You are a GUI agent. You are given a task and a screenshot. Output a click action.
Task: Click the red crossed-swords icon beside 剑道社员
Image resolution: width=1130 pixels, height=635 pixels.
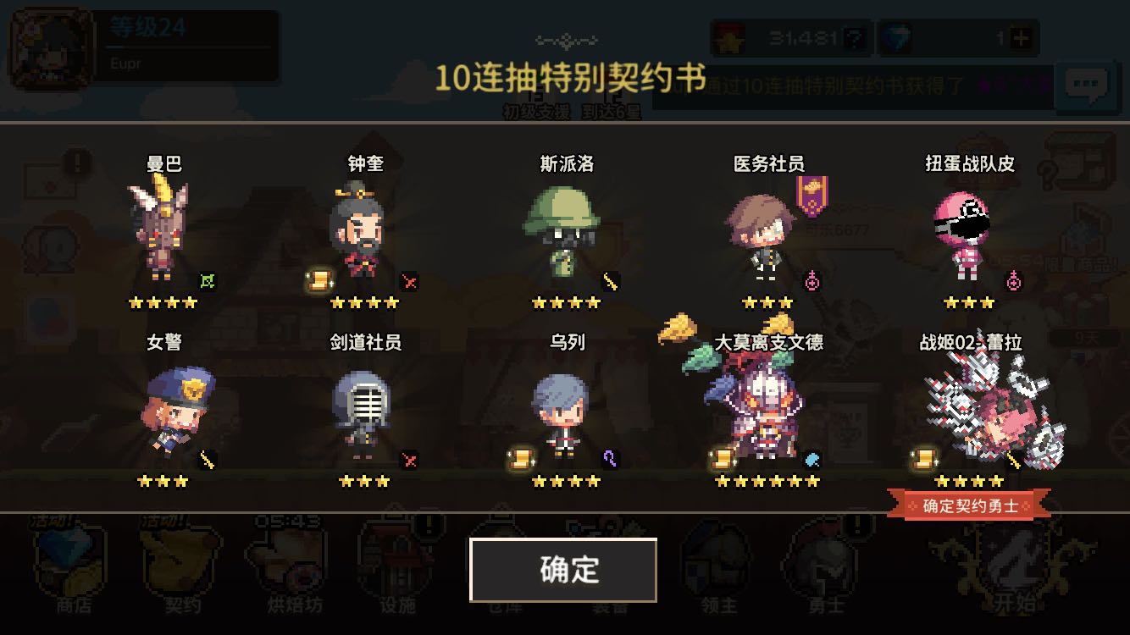[409, 460]
